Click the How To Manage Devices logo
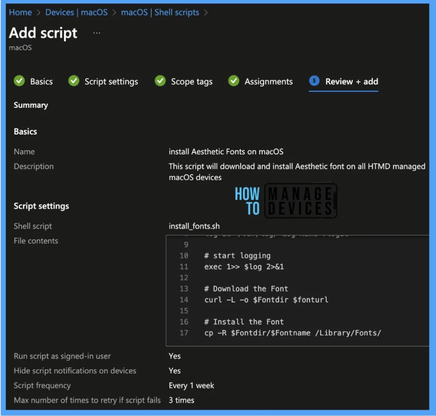Screen dimensions: 436x416 tap(285, 201)
